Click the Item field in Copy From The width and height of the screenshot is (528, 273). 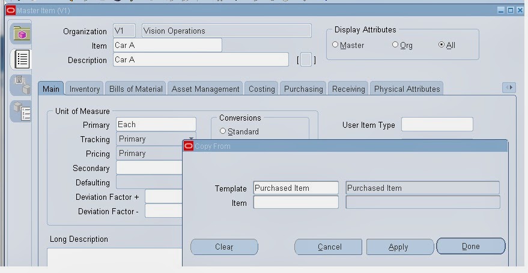coord(296,202)
